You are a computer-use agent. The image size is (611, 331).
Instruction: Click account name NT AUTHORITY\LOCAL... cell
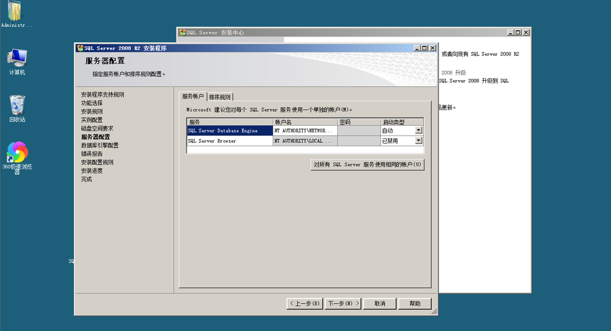(305, 140)
